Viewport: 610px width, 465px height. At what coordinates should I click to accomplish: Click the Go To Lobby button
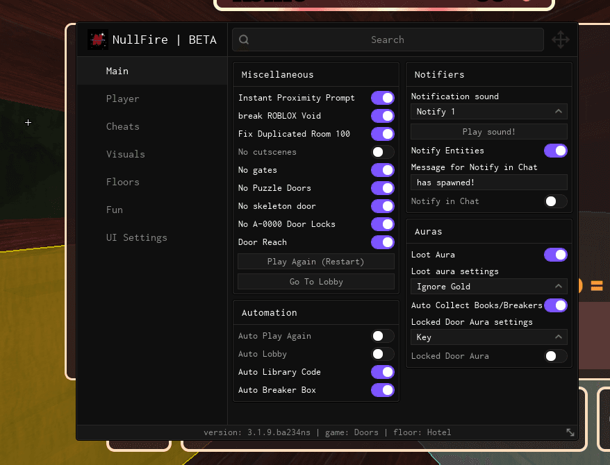316,282
